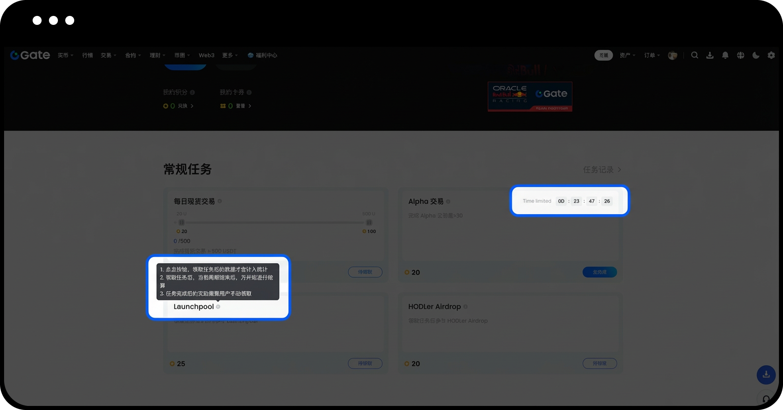Expand the 订单 dropdown in header
The image size is (783, 410).
pyautogui.click(x=652, y=55)
